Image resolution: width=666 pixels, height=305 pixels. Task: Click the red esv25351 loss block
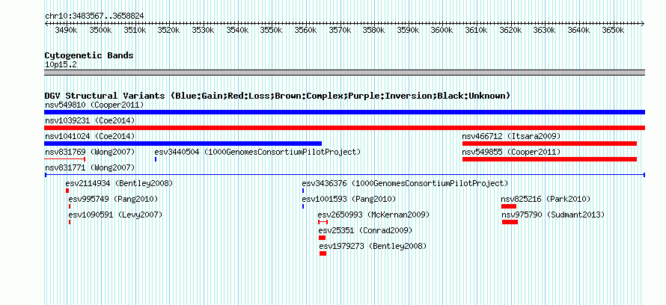point(322,238)
